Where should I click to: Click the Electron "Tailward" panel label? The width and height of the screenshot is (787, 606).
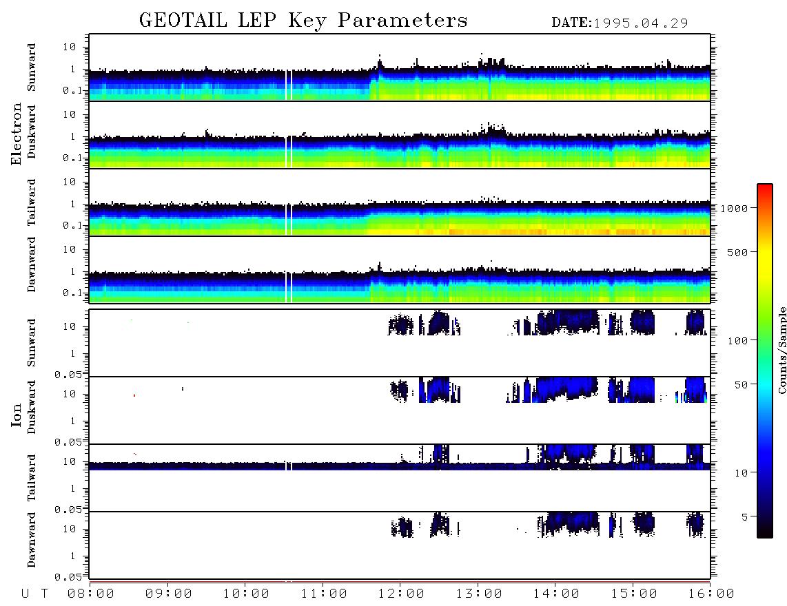coord(32,202)
